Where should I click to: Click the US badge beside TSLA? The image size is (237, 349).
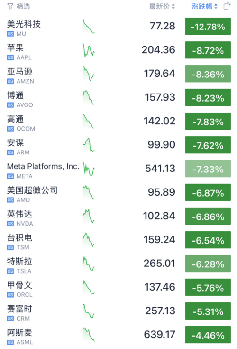pyautogui.click(x=10, y=271)
